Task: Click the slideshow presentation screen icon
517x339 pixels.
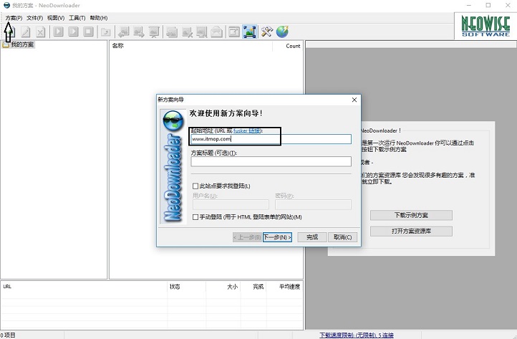Action: (154, 32)
